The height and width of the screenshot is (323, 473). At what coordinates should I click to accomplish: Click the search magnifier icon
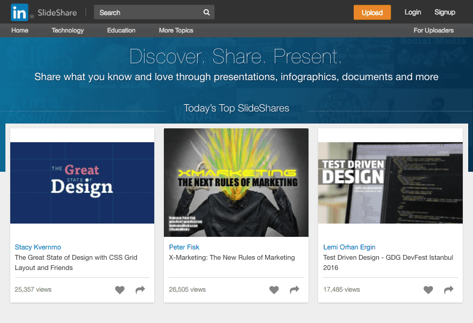tap(206, 13)
